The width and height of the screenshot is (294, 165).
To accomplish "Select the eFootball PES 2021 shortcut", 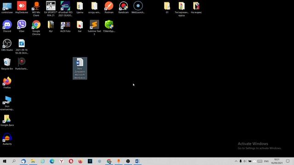I will [65, 9].
